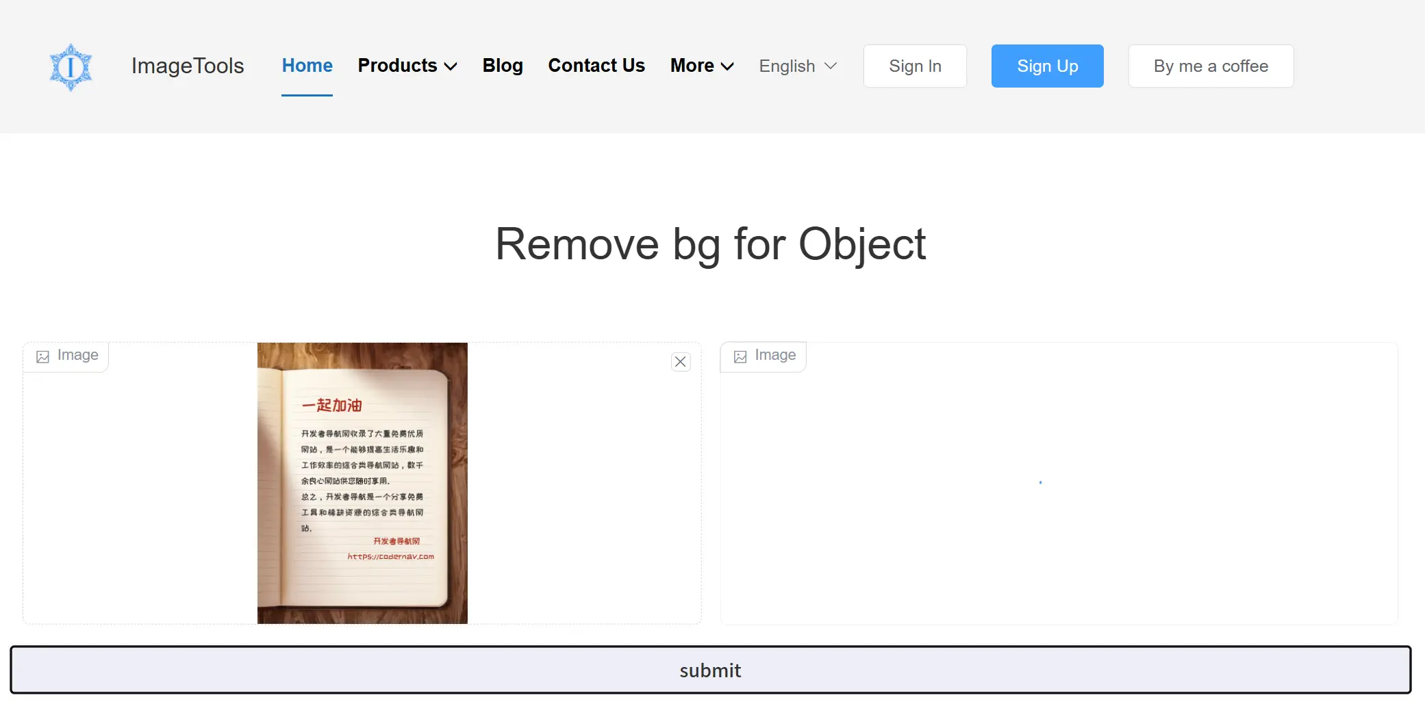Go to the Home tab
The height and width of the screenshot is (706, 1425).
307,66
